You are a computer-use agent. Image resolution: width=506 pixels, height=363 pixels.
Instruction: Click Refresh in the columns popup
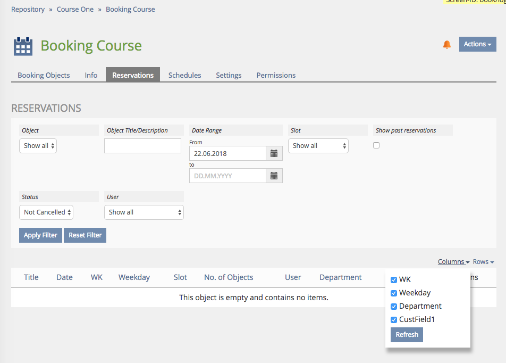pos(407,335)
